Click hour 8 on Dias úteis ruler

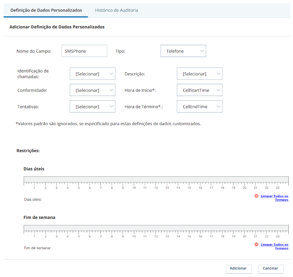(x=112, y=188)
